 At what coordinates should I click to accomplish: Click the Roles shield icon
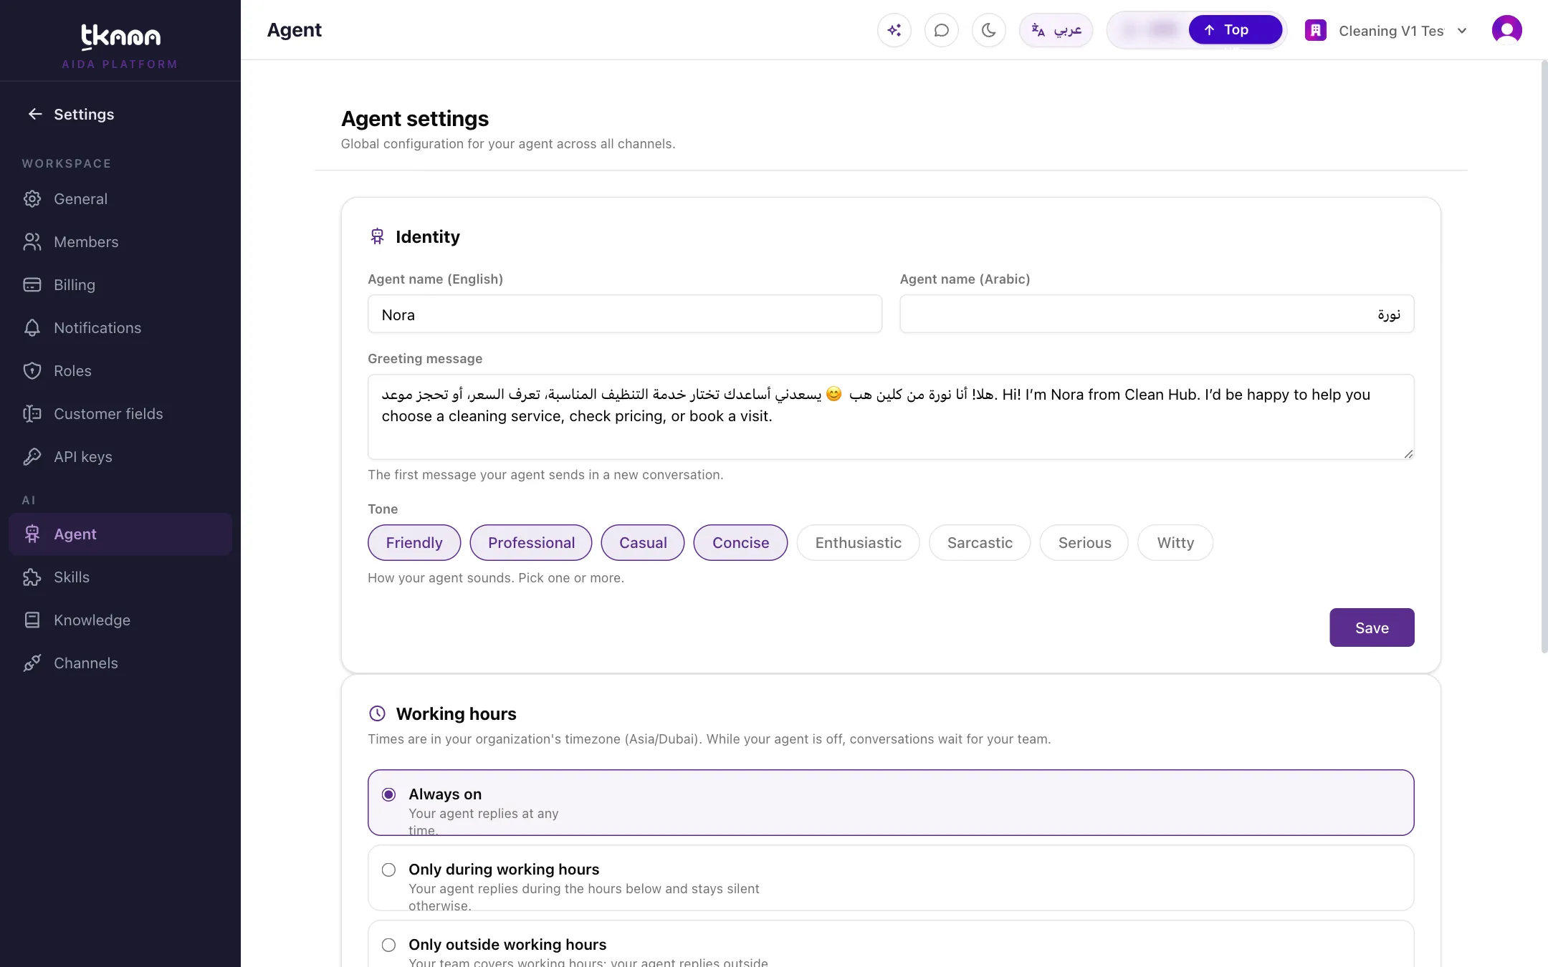point(32,371)
